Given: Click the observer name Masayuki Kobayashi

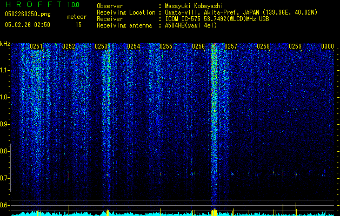Looking at the screenshot, I should (194, 6).
